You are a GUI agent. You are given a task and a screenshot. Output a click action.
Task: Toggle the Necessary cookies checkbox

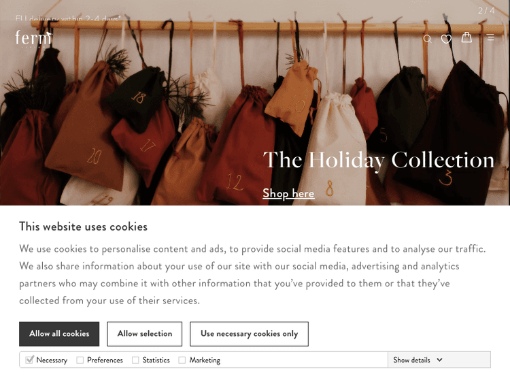[x=29, y=360]
